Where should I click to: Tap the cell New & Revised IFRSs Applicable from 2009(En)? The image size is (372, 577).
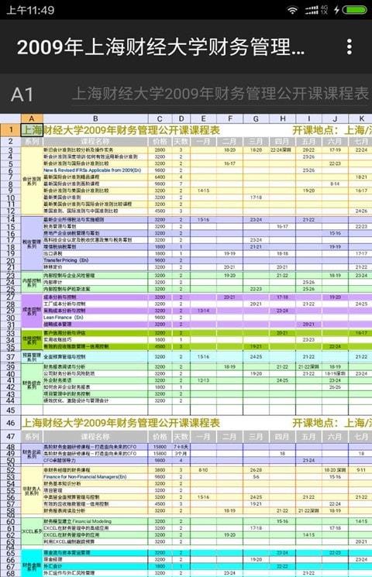(x=95, y=170)
